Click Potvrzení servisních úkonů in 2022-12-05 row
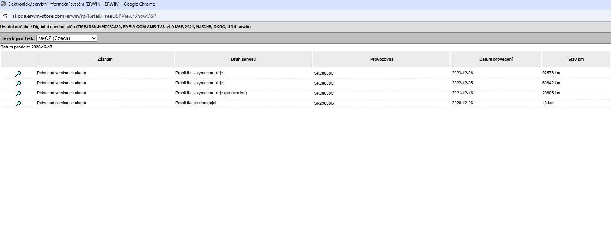 [x=62, y=83]
